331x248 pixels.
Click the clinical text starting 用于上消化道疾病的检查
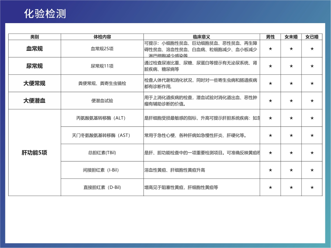(x=201, y=101)
